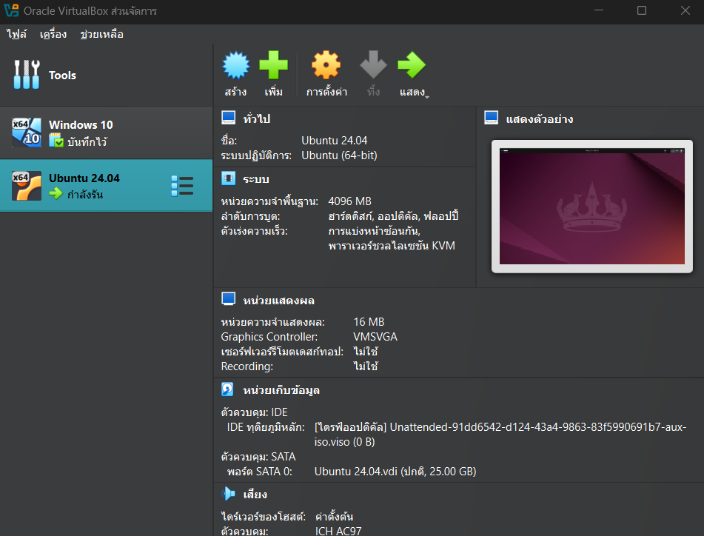Image resolution: width=704 pixels, height=536 pixels.
Task: Click the Remote Desktop Server ไม่ใช้ value
Action: coord(366,352)
